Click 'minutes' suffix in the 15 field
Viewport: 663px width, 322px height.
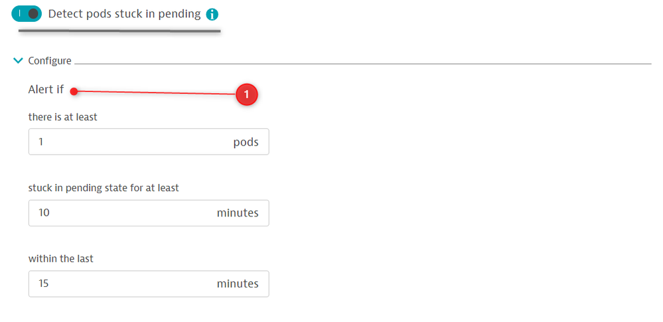pyautogui.click(x=238, y=283)
